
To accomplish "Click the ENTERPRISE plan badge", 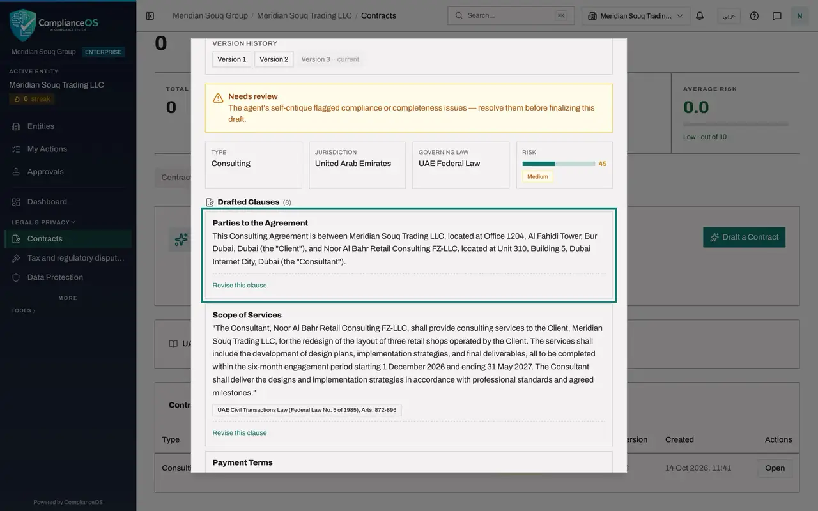I will click(103, 52).
